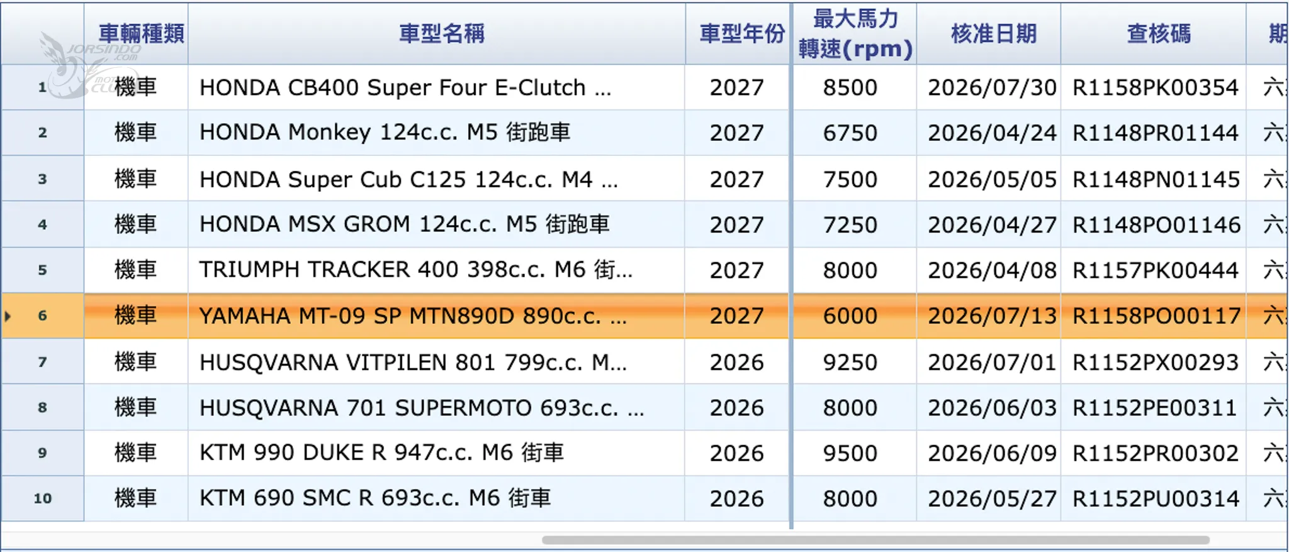Select HUSQVARNA 701 SUPERMOTO 693c.c. cell
Image resolution: width=1289 pixels, height=552 pixels.
point(436,407)
